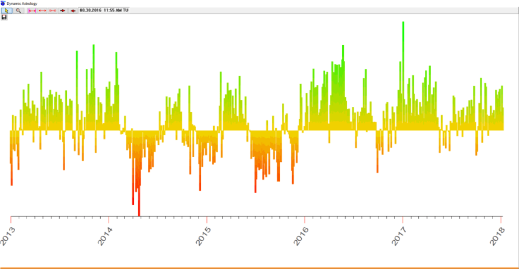Shift the chart forward with the right arrow
This screenshot has width=519, height=269.
click(x=63, y=10)
